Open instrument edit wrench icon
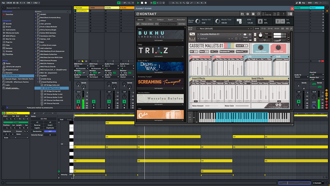330x186 pixels. pyautogui.click(x=192, y=34)
